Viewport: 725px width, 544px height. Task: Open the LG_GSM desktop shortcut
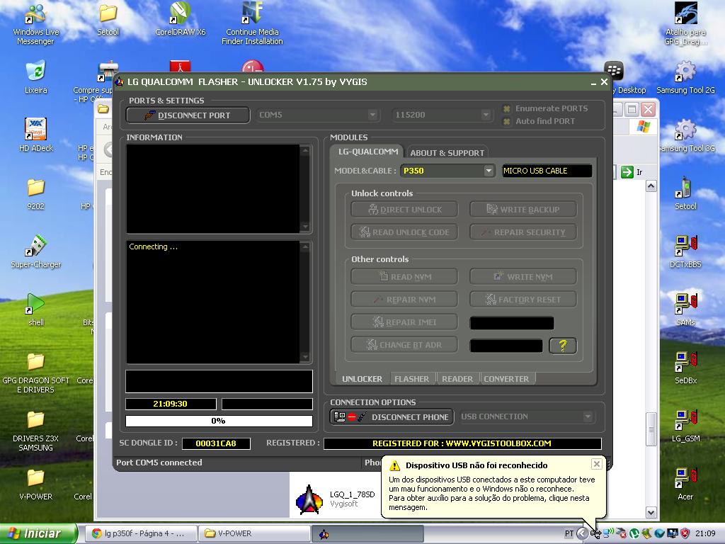tap(685, 426)
